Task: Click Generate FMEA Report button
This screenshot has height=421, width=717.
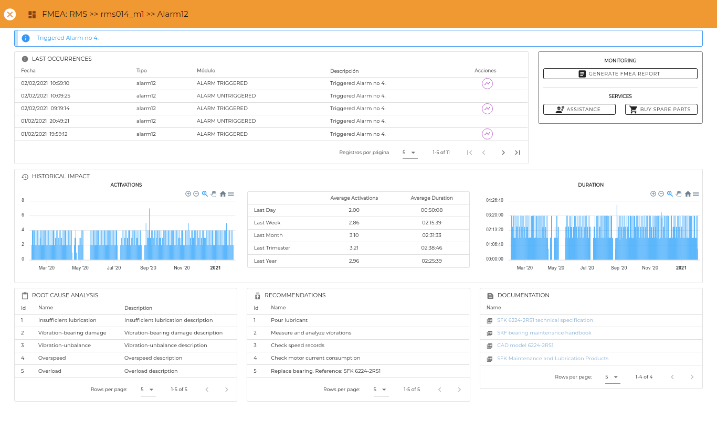Action: (620, 74)
